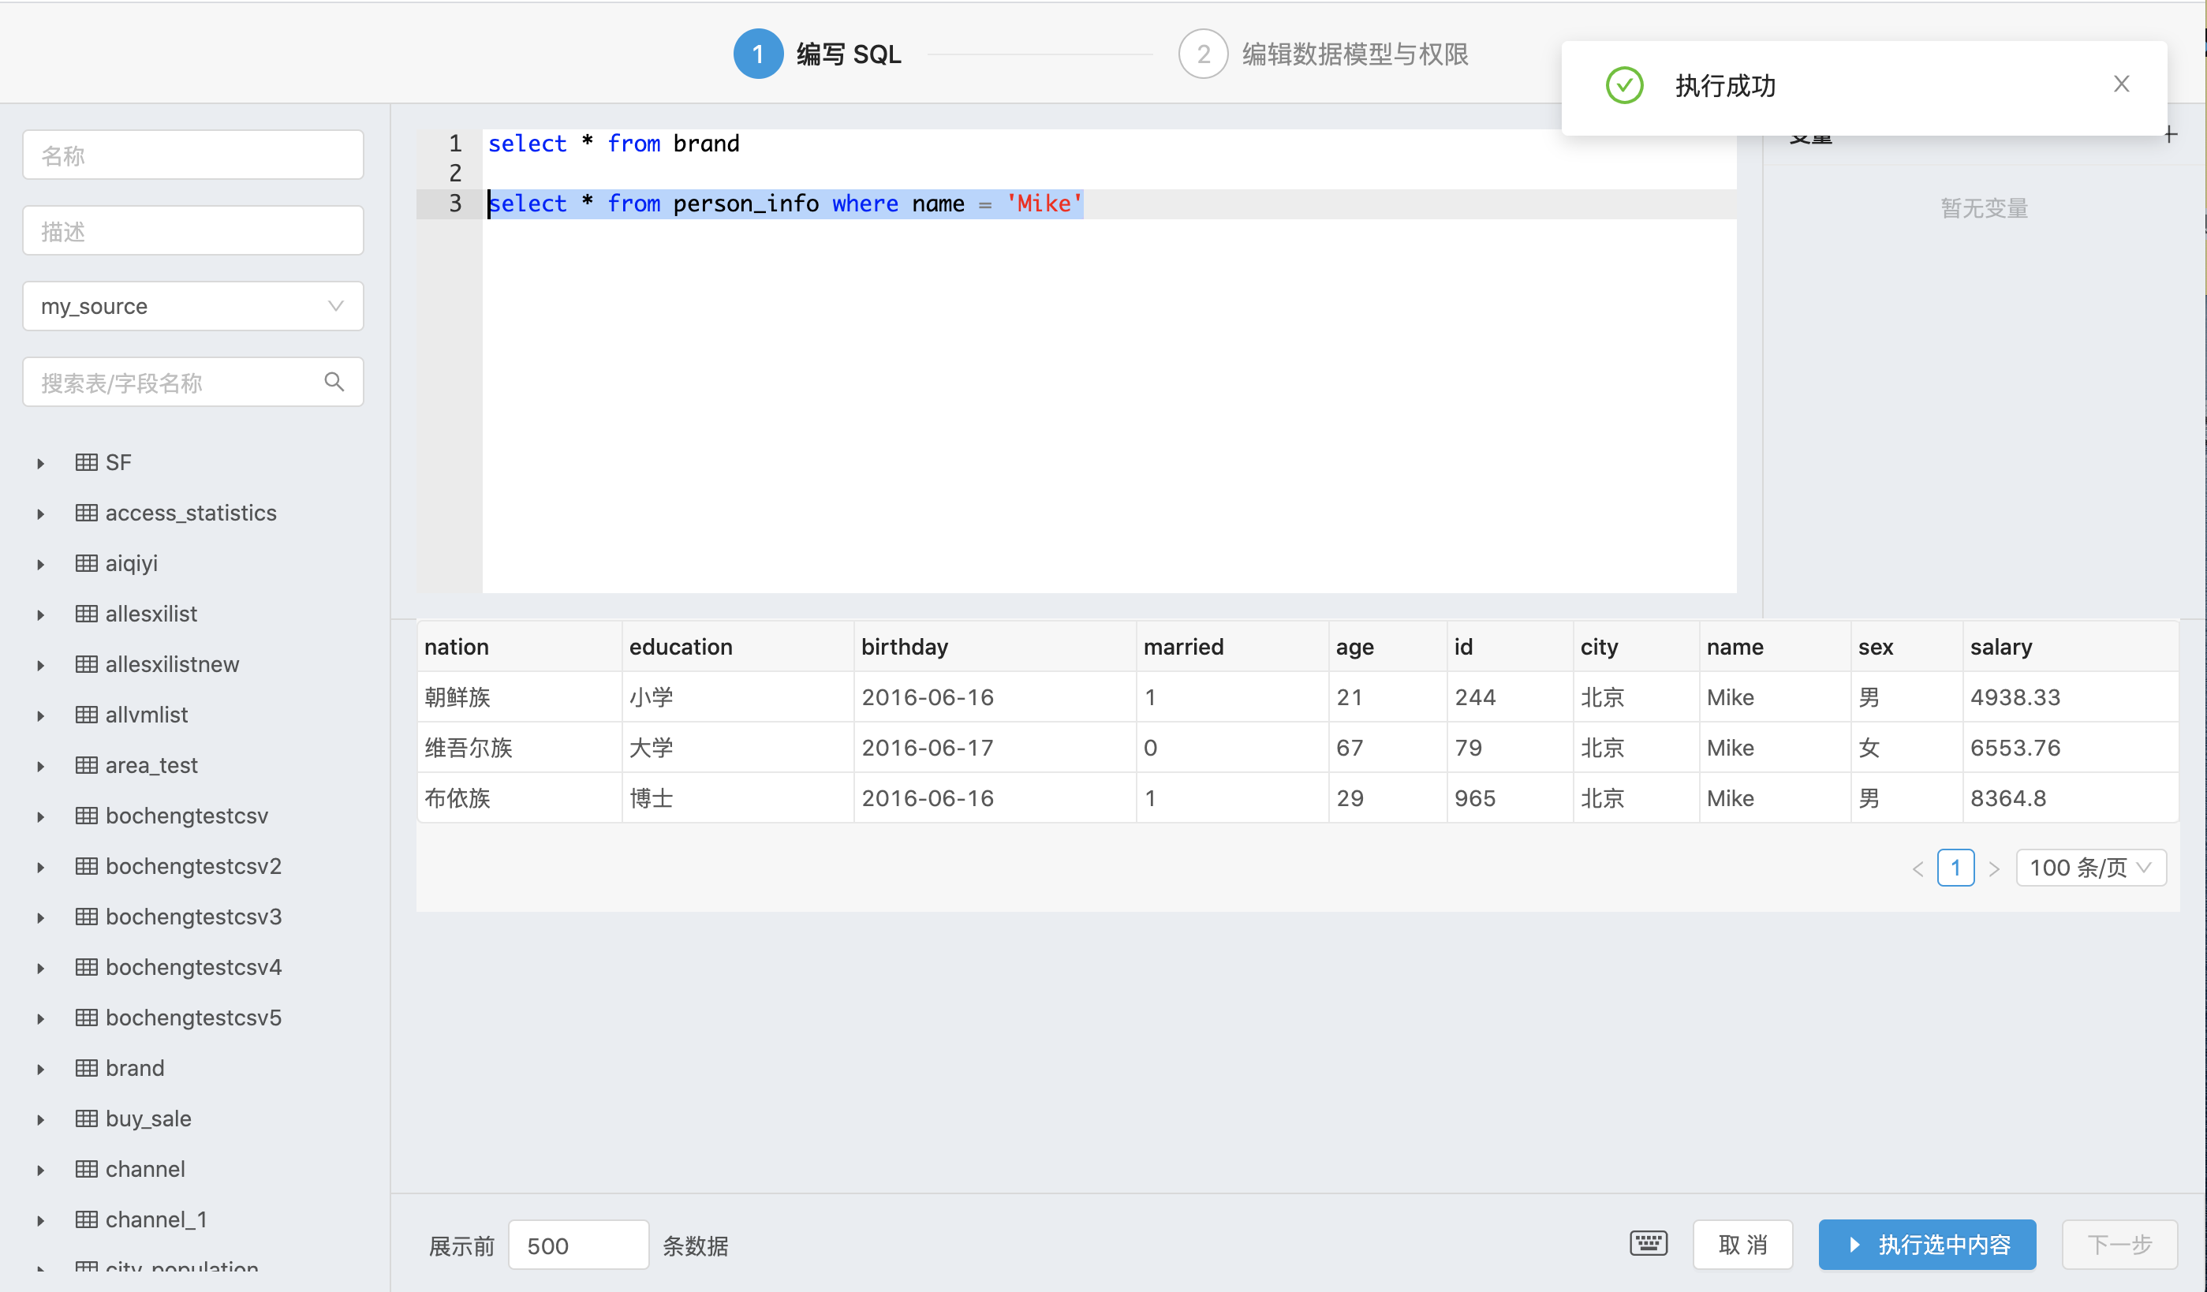Viewport: 2207px width, 1292px height.
Task: Click the aiqiyi table icon
Action: pyautogui.click(x=86, y=563)
